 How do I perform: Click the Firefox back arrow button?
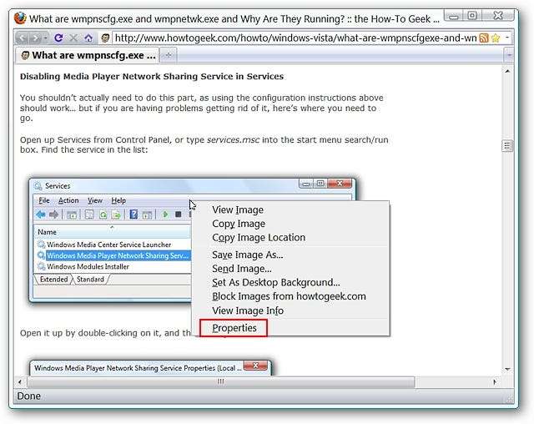[23, 38]
